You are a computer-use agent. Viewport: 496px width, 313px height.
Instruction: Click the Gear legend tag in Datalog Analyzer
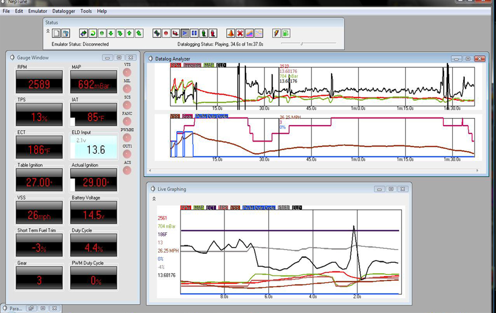187,116
